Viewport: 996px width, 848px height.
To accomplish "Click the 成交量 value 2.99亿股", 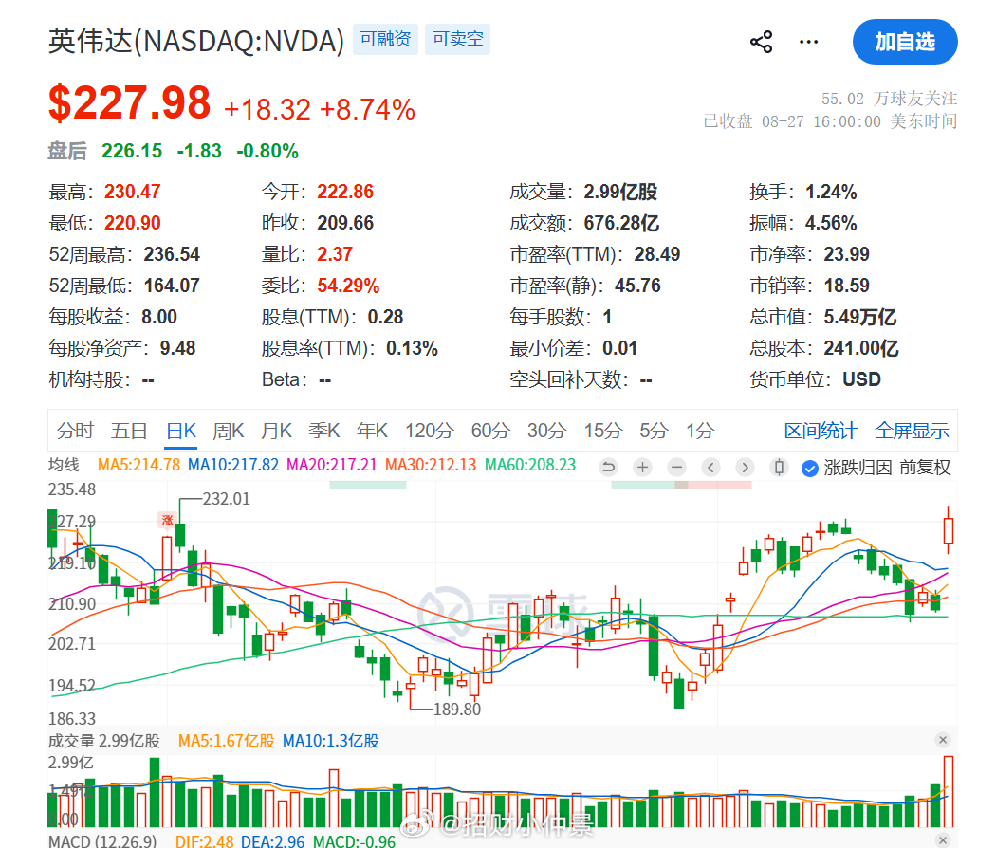I will pos(620,192).
